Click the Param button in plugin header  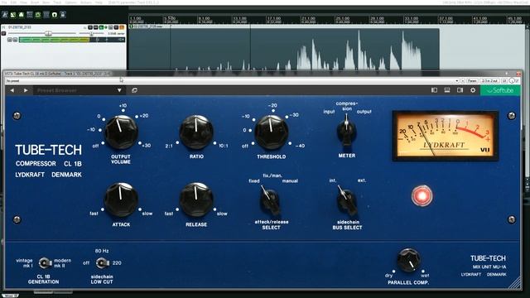pyautogui.click(x=472, y=81)
